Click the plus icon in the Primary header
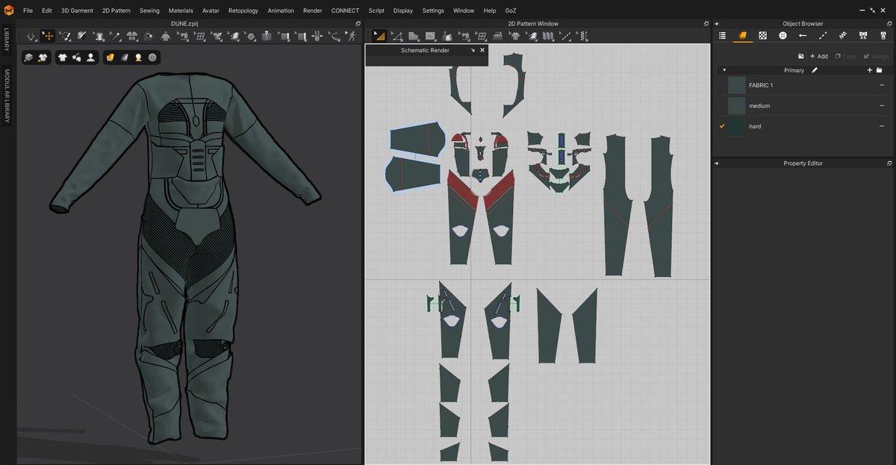The height and width of the screenshot is (465, 896). [x=869, y=70]
